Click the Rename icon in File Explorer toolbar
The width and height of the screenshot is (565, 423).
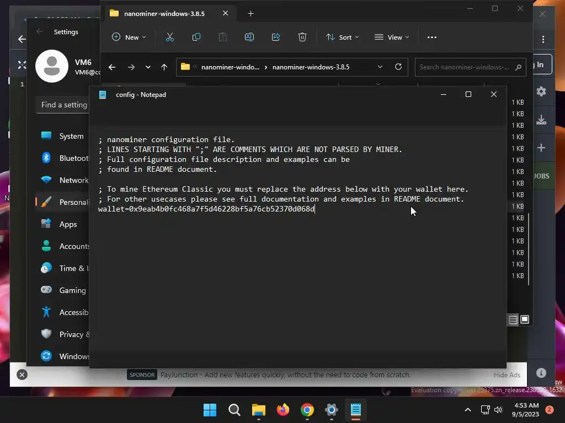coord(249,37)
